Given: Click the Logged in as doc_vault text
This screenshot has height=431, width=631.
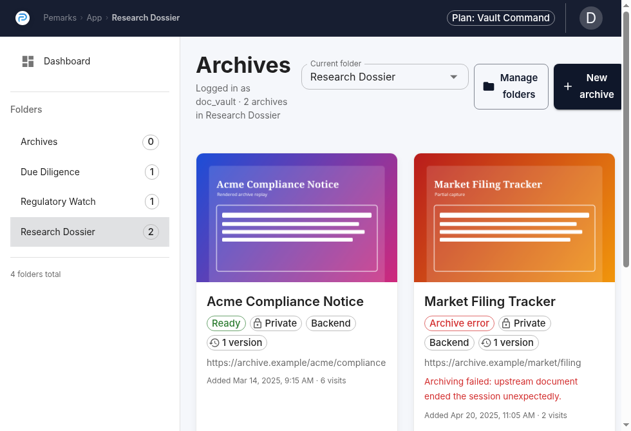Looking at the screenshot, I should click(x=241, y=102).
